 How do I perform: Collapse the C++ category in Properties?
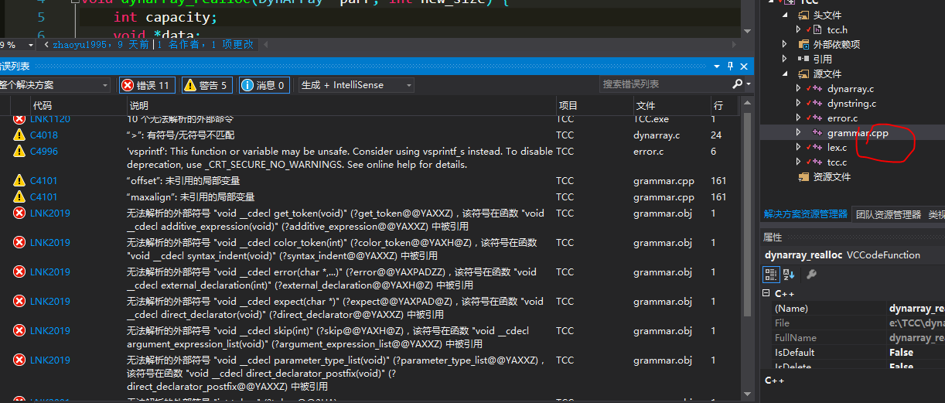766,294
